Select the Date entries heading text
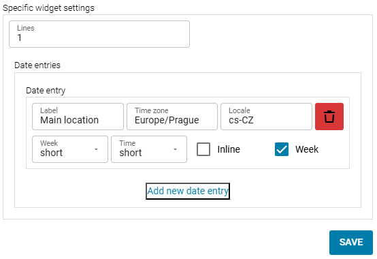 coord(37,65)
